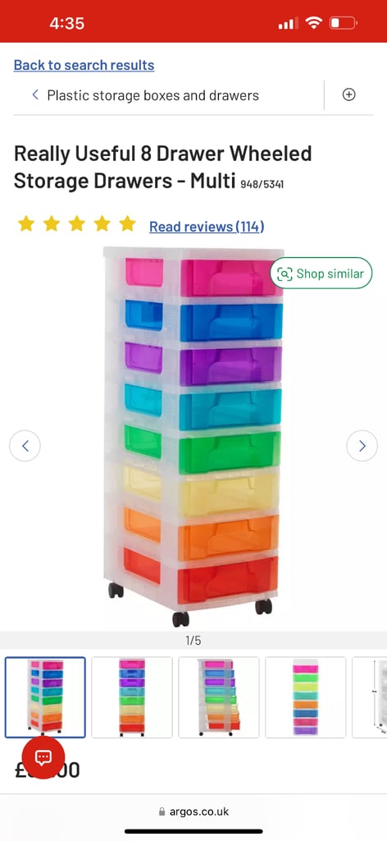Open Read reviews (114) link
This screenshot has height=841, width=387.
click(207, 227)
